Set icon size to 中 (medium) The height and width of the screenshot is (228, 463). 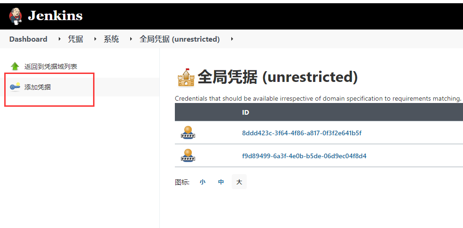click(x=221, y=182)
